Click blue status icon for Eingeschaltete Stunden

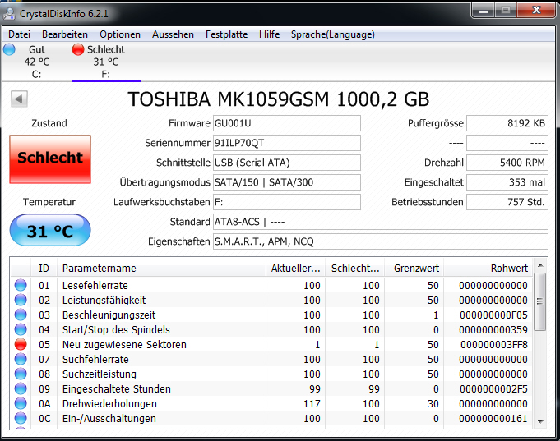(21, 388)
